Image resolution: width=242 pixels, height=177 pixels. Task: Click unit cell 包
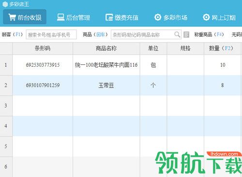point(153,65)
